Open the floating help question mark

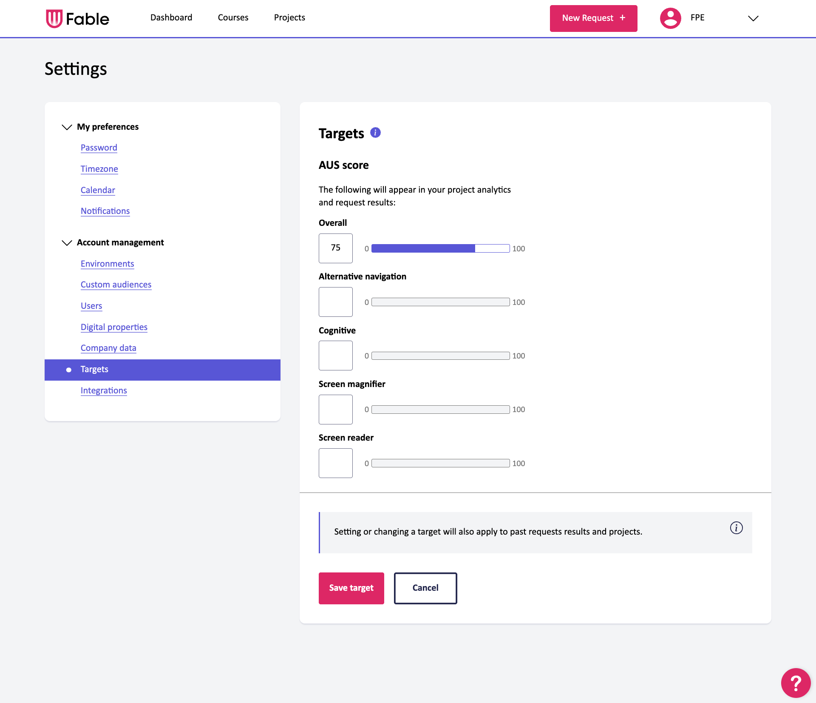796,683
